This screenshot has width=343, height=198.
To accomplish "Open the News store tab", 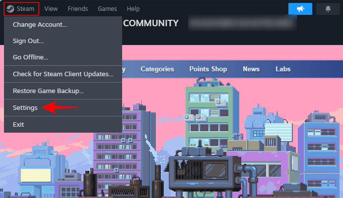I will pyautogui.click(x=251, y=69).
